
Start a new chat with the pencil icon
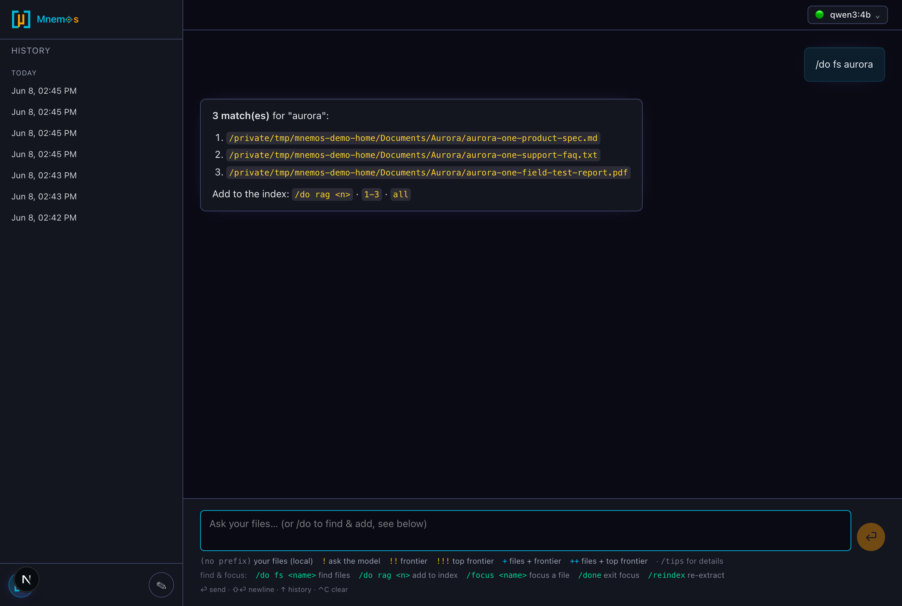pyautogui.click(x=161, y=585)
